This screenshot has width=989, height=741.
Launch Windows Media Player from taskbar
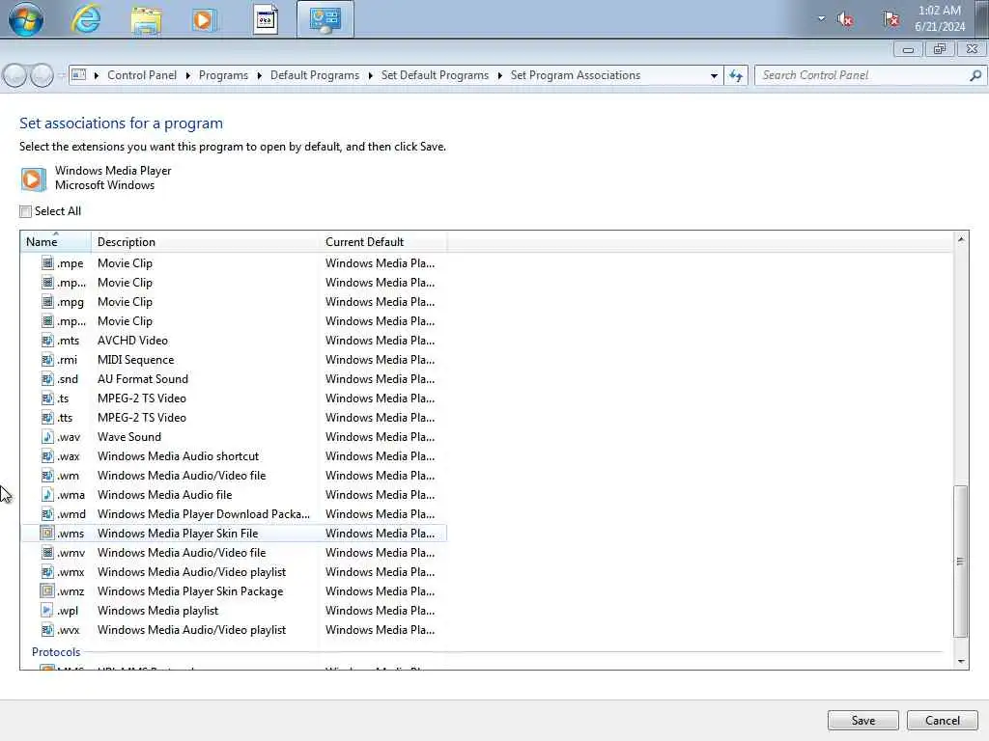[204, 20]
